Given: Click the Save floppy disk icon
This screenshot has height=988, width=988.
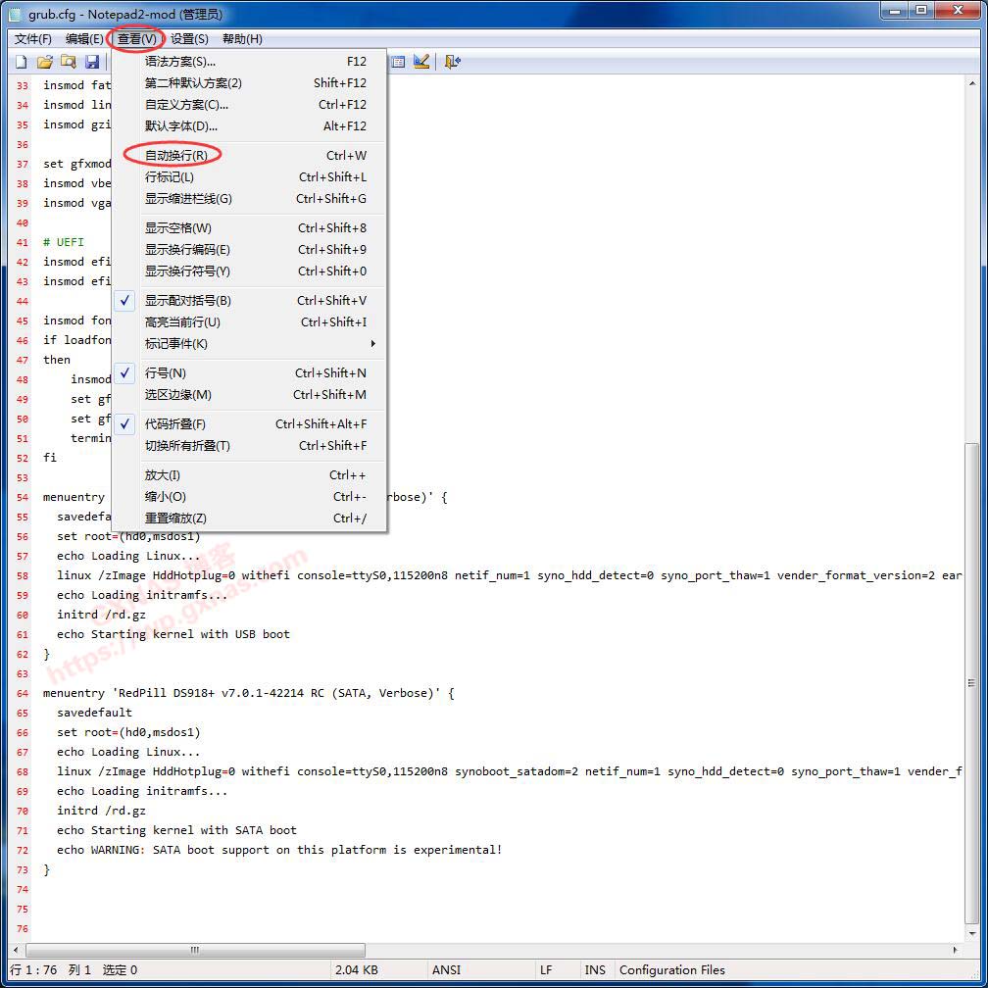Looking at the screenshot, I should (92, 62).
